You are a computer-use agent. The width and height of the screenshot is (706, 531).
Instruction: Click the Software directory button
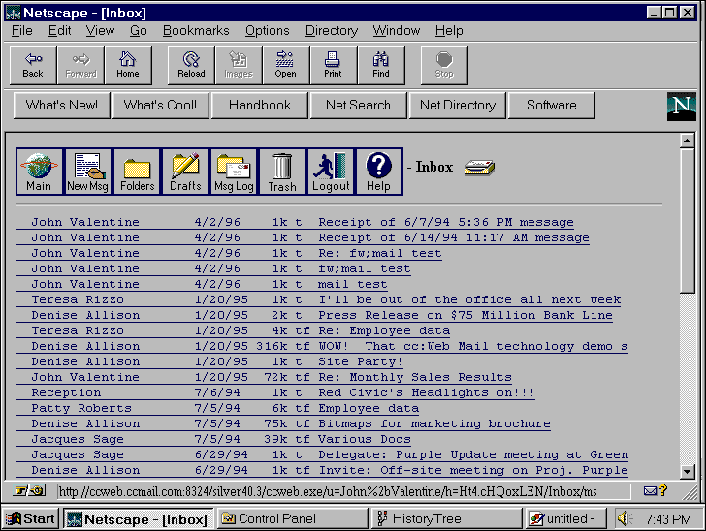[552, 106]
